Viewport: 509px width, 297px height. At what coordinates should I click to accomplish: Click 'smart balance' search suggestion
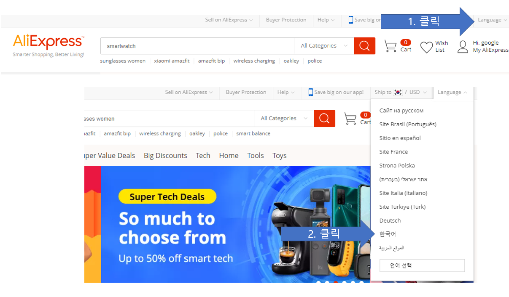click(253, 133)
